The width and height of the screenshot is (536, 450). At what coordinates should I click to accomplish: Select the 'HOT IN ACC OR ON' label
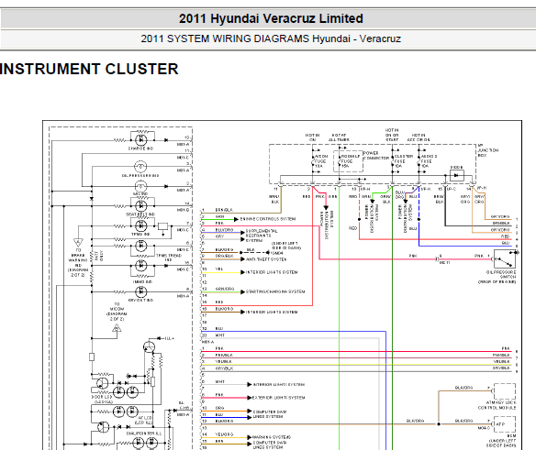(419, 137)
